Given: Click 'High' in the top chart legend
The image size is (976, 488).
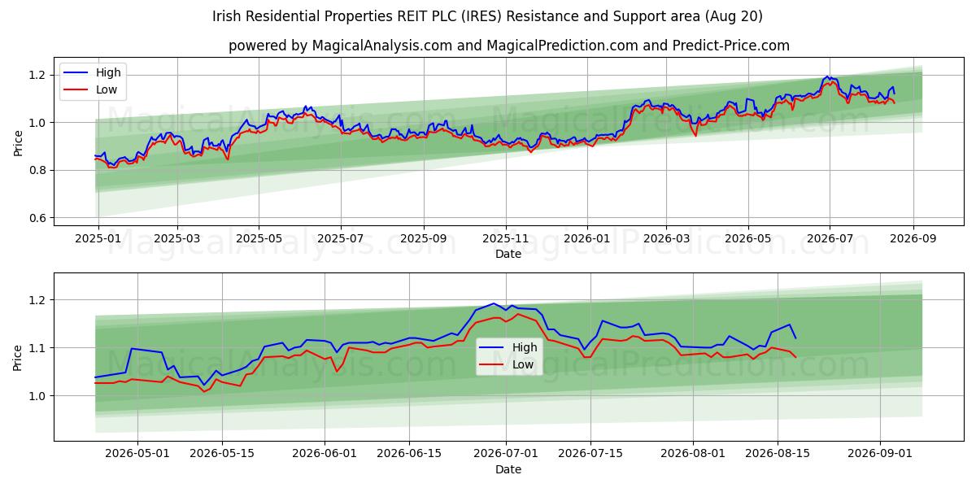Looking at the screenshot, I should [x=108, y=72].
